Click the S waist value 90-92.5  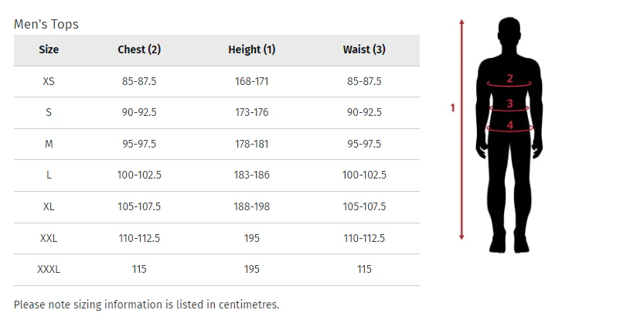364,112
